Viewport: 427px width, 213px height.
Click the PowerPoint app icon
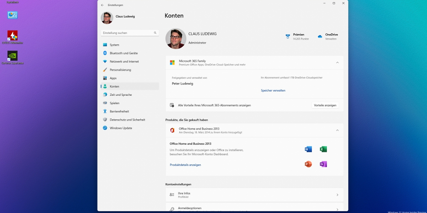click(308, 164)
